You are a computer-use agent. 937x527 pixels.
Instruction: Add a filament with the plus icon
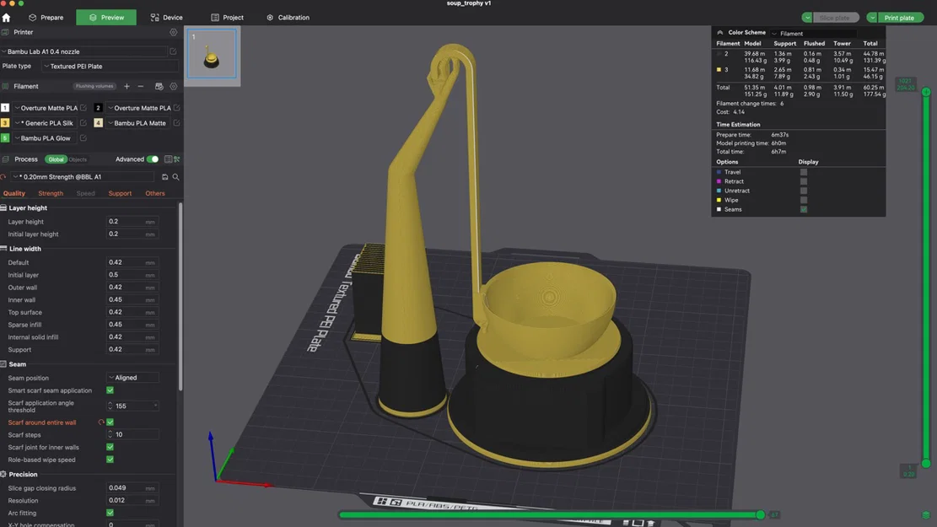(127, 87)
